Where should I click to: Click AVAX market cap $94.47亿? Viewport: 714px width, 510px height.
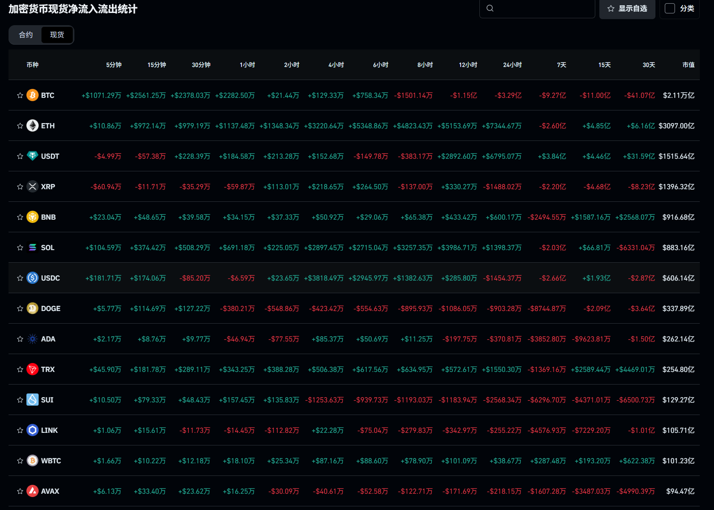[680, 491]
